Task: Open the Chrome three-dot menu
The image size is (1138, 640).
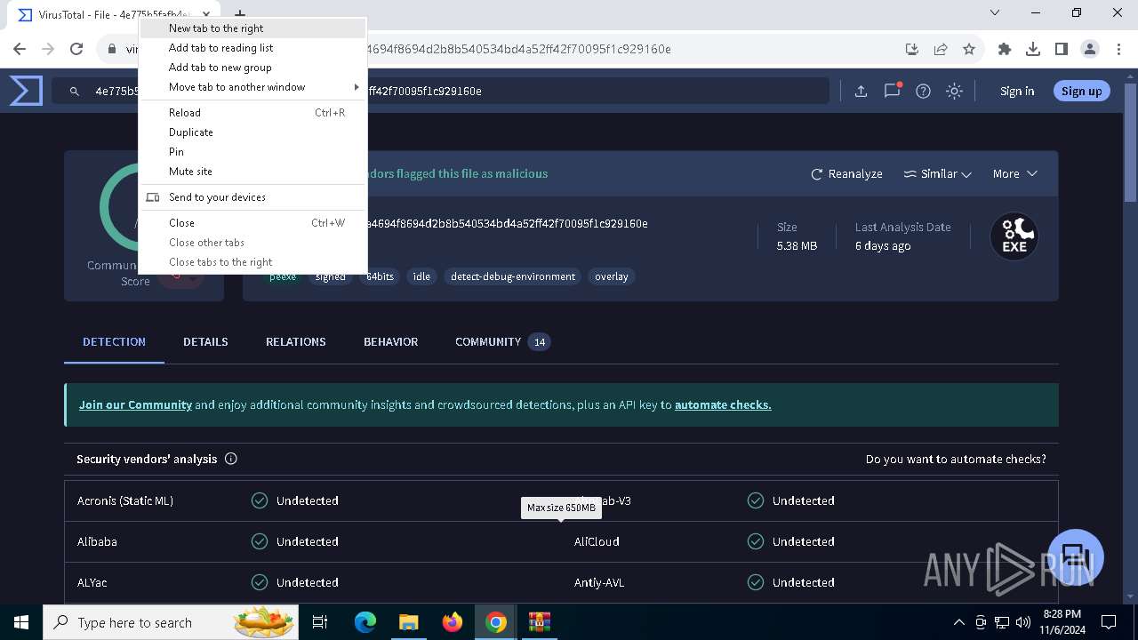Action: [1118, 49]
